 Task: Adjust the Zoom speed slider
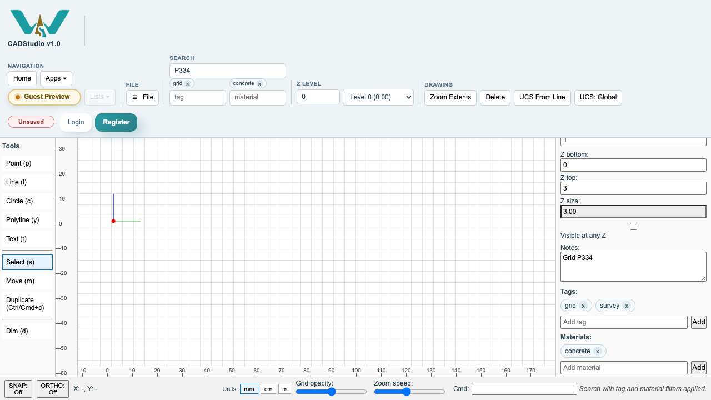(x=409, y=392)
